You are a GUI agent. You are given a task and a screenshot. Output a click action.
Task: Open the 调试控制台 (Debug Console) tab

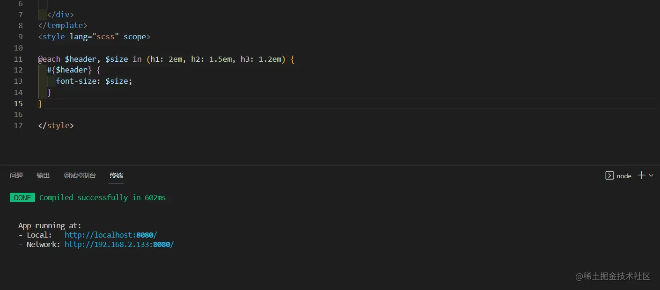[x=80, y=175]
